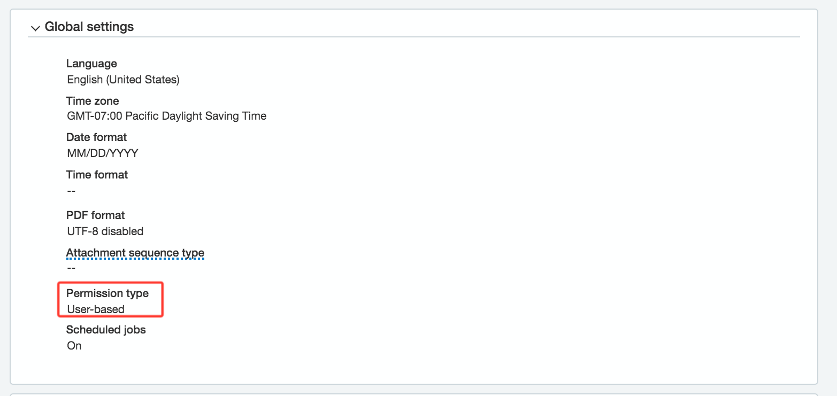This screenshot has height=396, width=837.
Task: Click the Language setting label
Action: (91, 64)
